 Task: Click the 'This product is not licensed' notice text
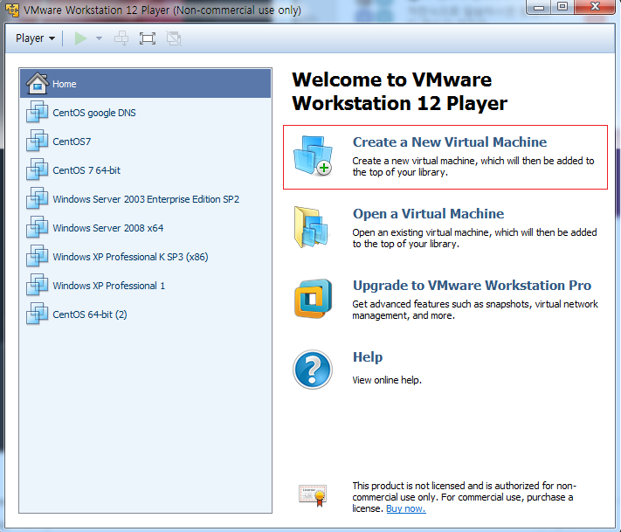click(x=464, y=497)
